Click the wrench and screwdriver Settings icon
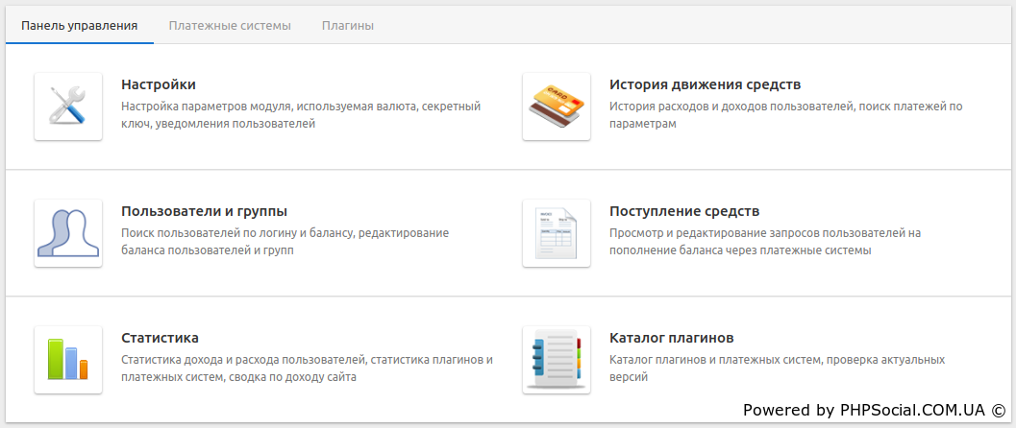 68,107
